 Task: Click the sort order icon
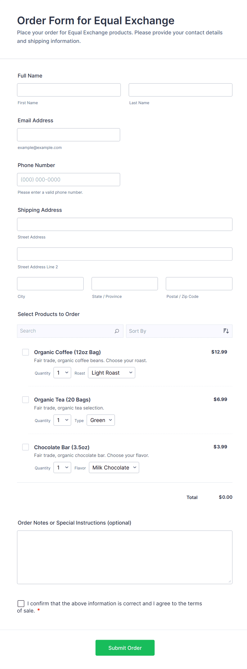pos(226,331)
